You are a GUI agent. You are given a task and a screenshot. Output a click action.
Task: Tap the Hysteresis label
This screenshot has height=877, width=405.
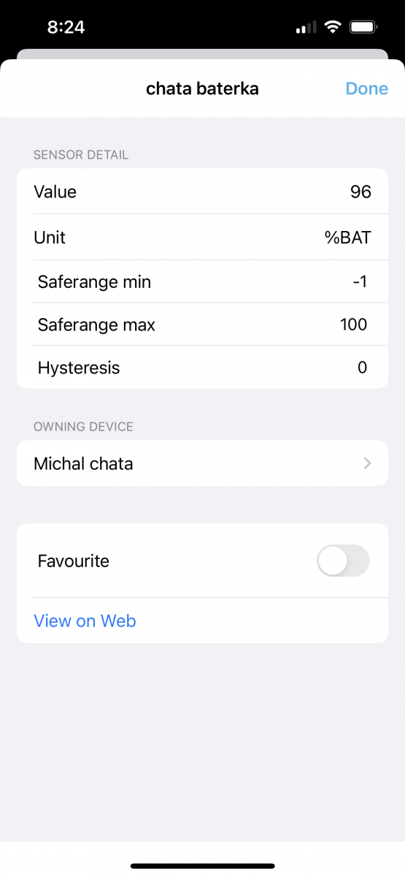click(x=79, y=368)
